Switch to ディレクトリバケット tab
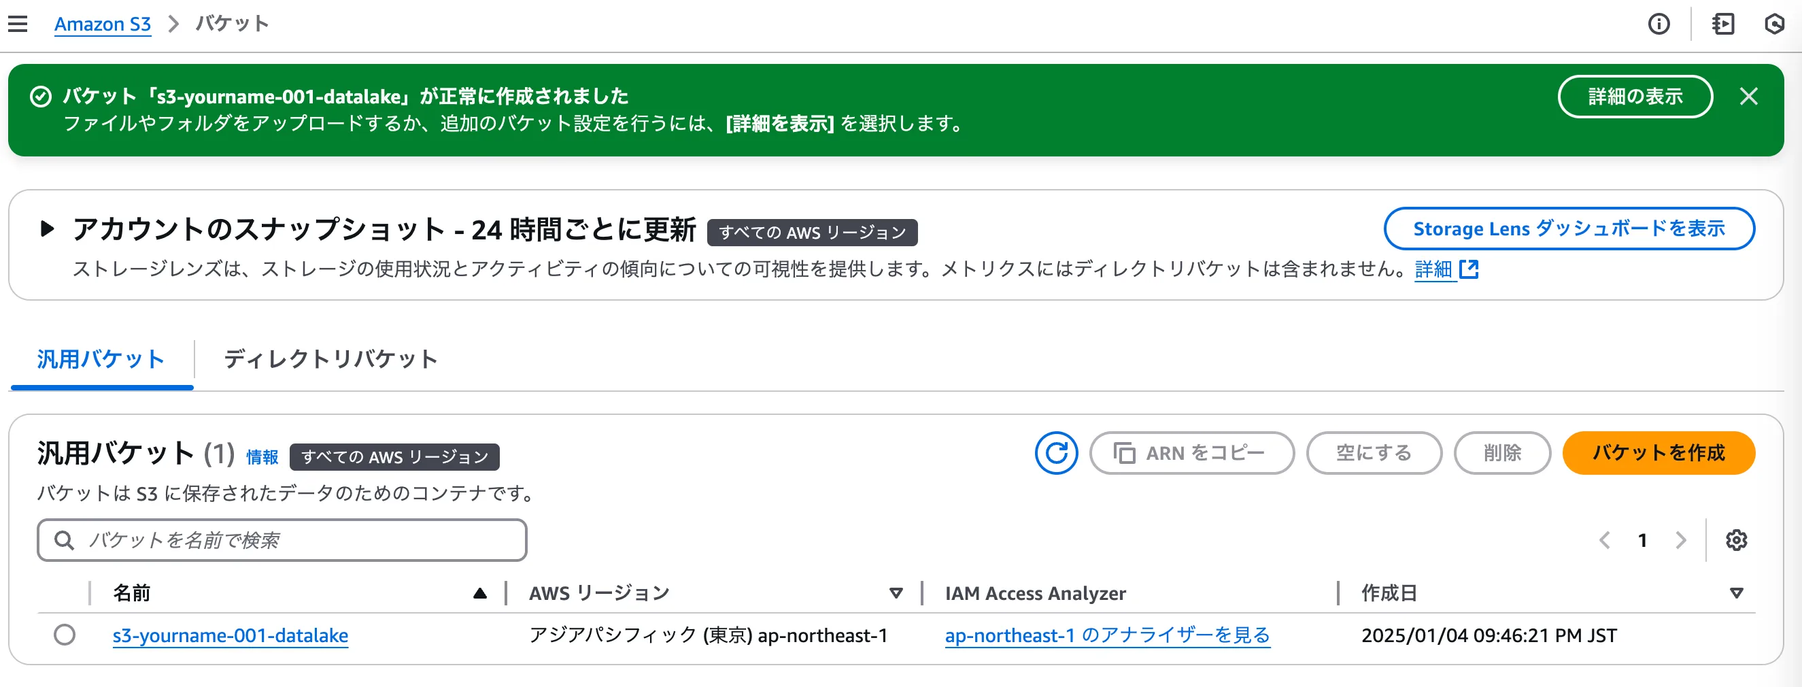The height and width of the screenshot is (687, 1802). pyautogui.click(x=330, y=359)
